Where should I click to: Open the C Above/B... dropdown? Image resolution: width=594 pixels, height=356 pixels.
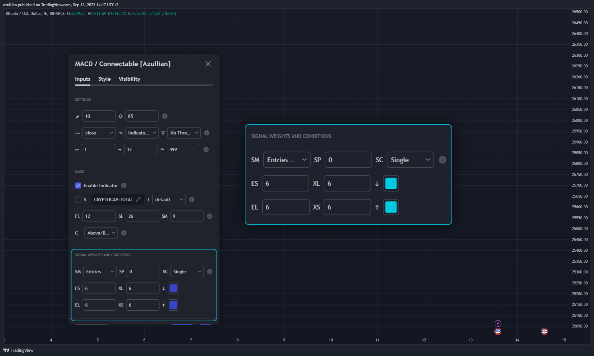[x=101, y=233]
